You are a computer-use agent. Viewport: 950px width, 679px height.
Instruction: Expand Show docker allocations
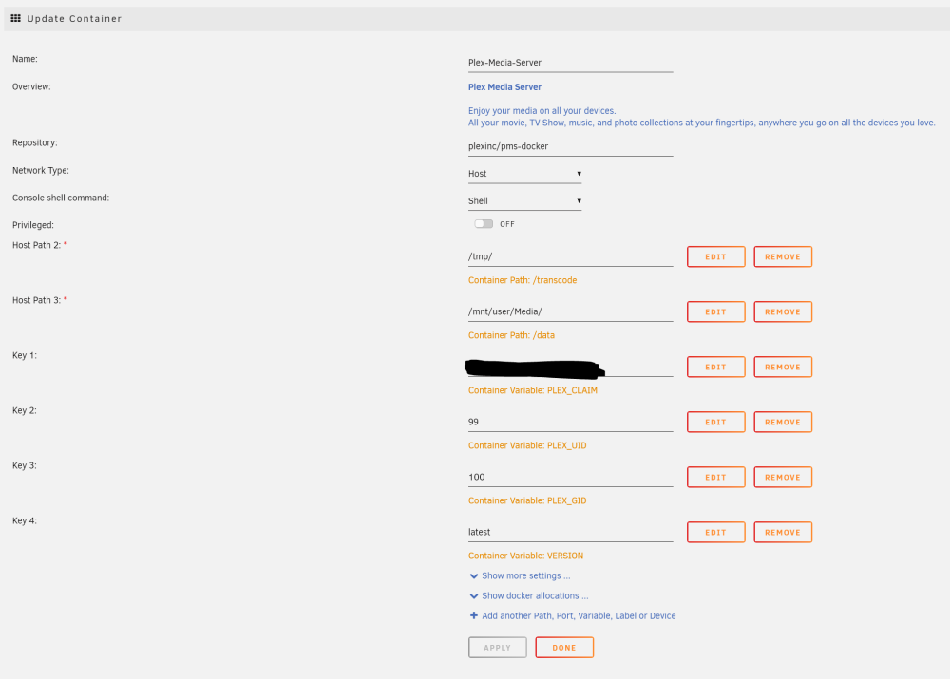pos(534,596)
